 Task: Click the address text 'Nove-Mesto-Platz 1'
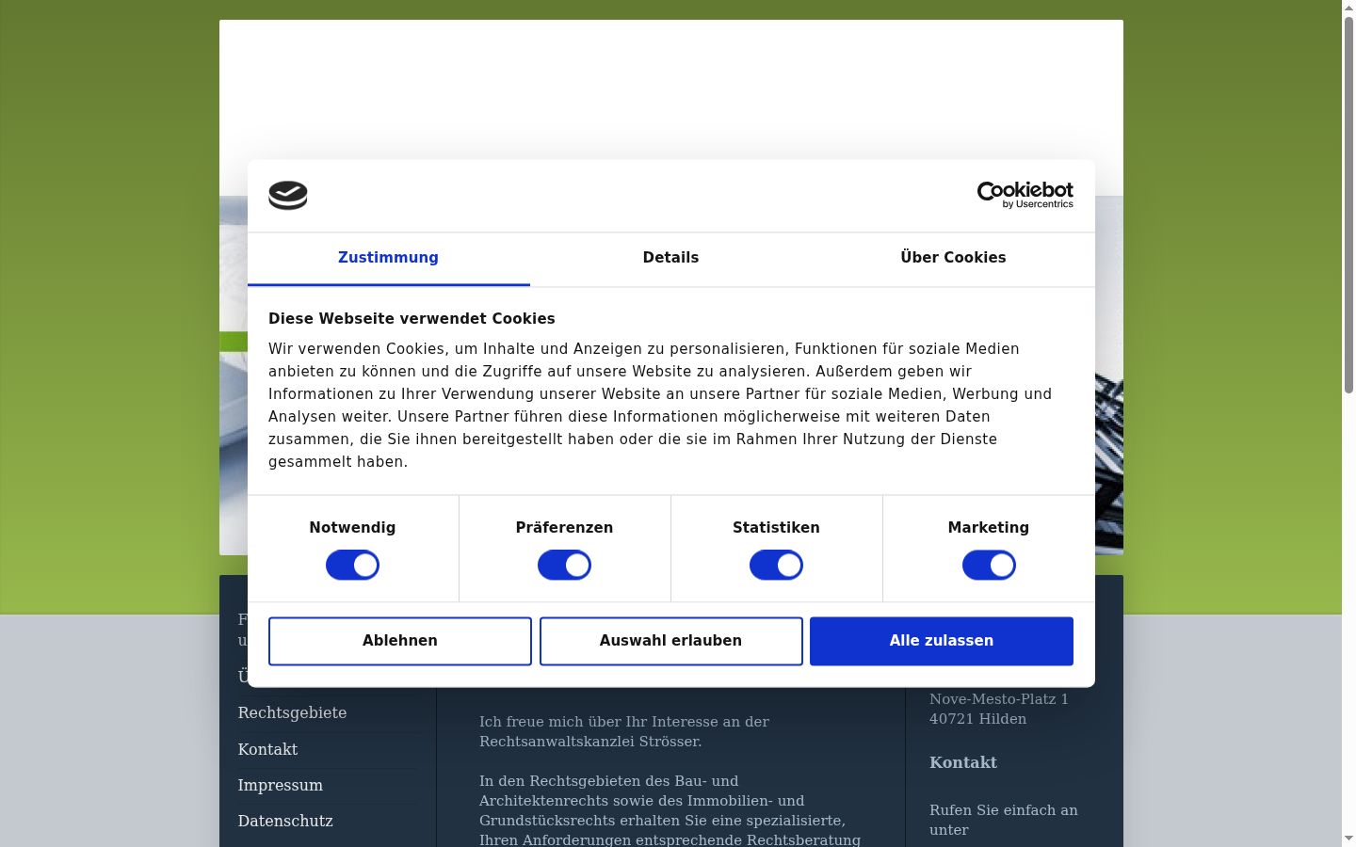(x=998, y=698)
